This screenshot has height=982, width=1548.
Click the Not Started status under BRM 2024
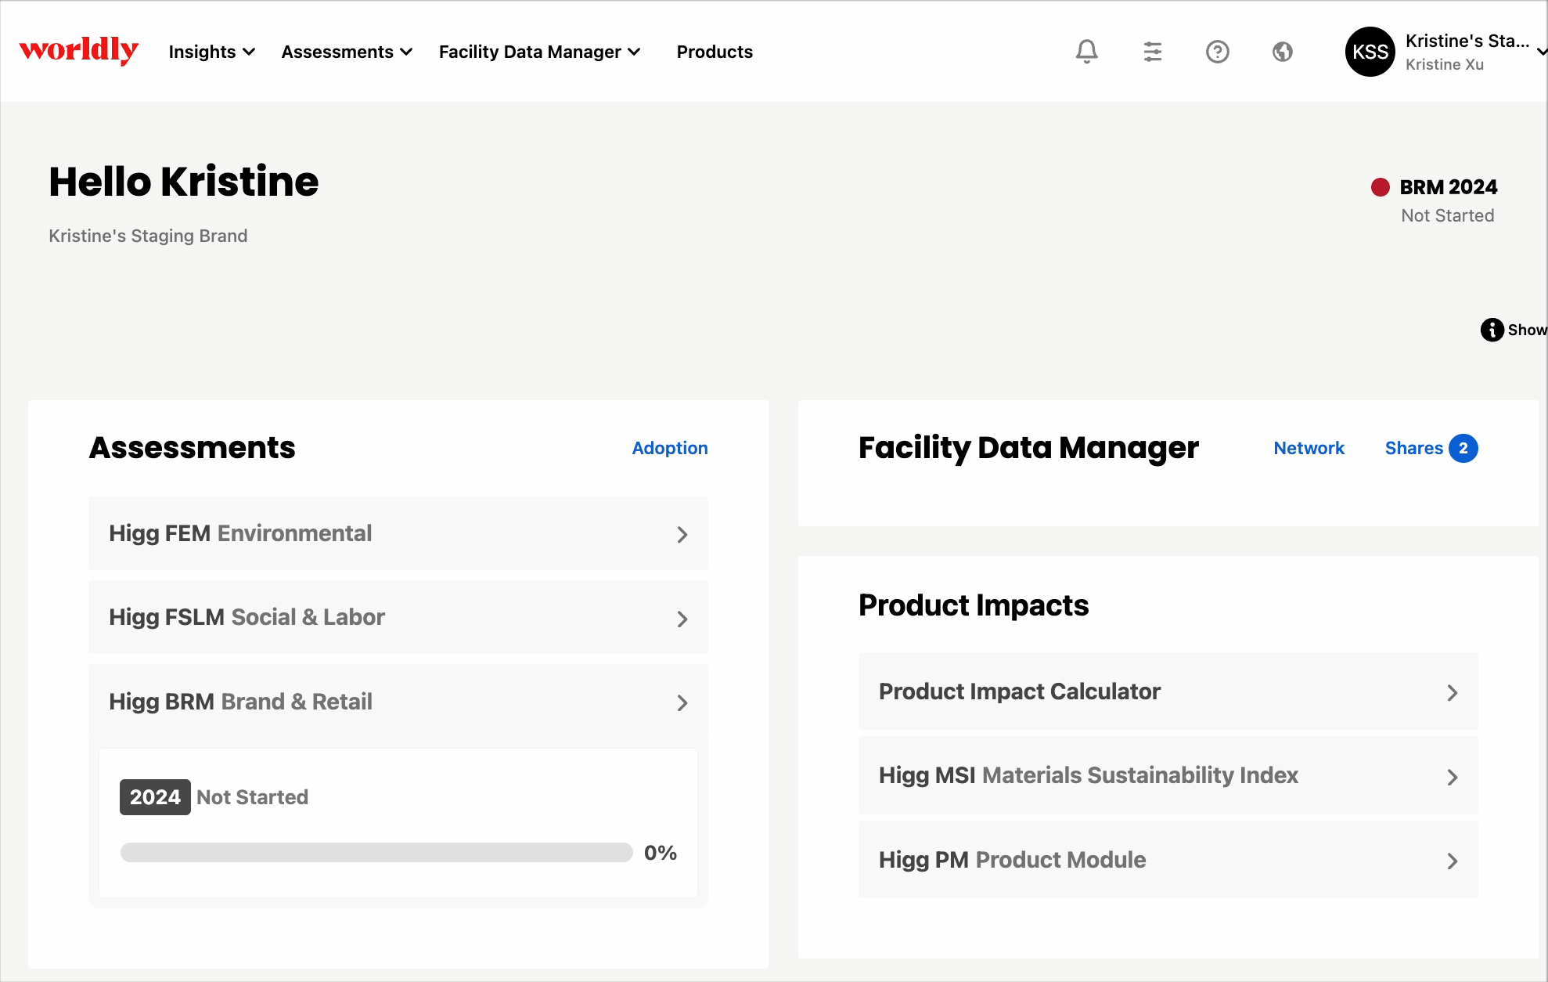click(1447, 215)
